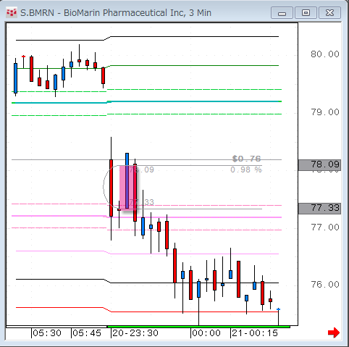Click the 0.98 % measurement label
The height and width of the screenshot is (347, 349).
(246, 170)
